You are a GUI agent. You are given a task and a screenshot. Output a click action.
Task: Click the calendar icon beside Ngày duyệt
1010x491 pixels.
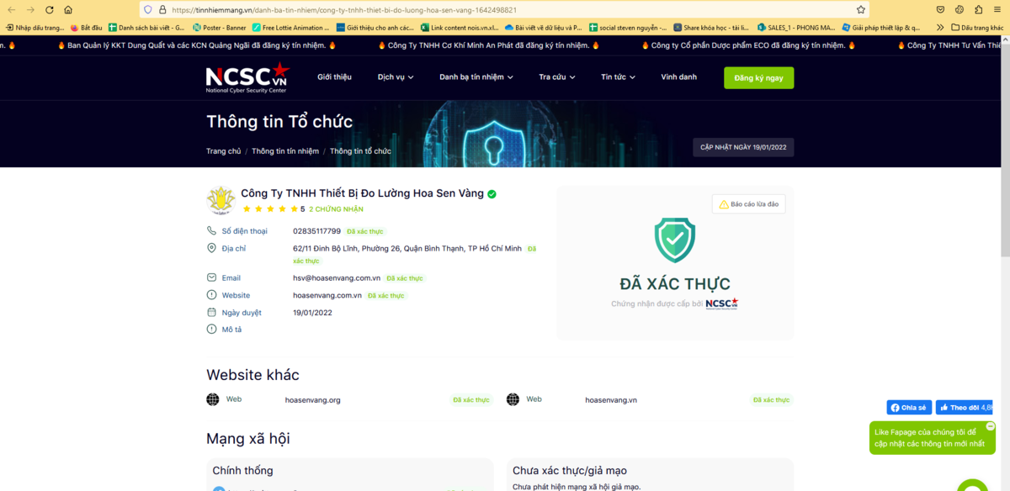coord(212,312)
